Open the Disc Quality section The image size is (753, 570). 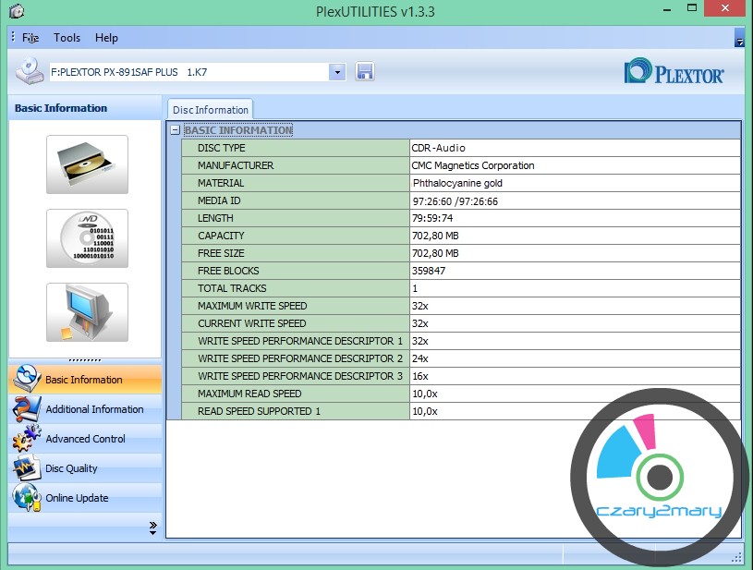click(71, 468)
